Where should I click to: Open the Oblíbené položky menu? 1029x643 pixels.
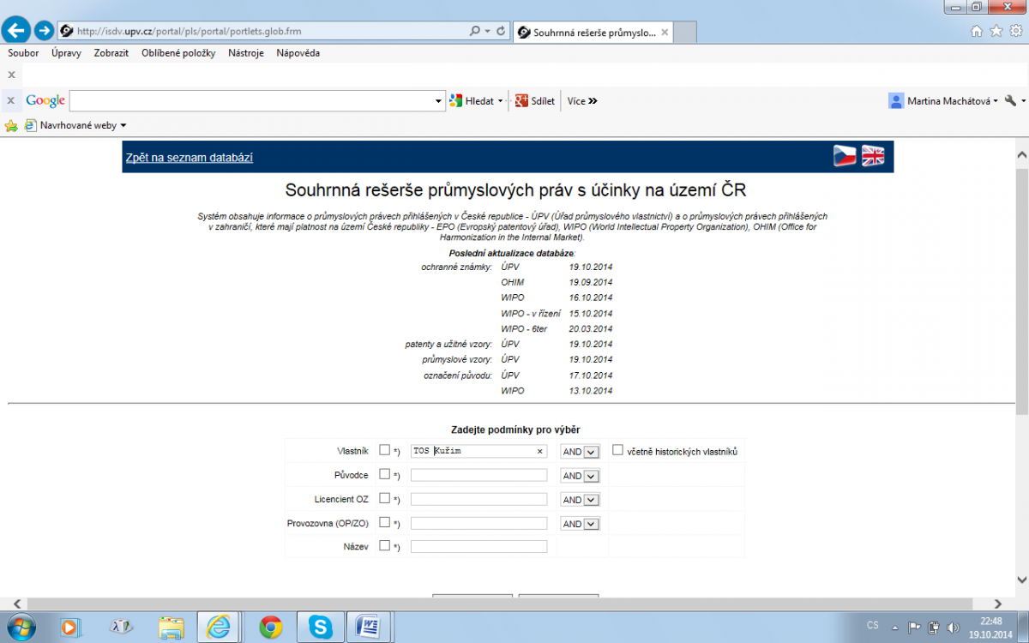178,53
